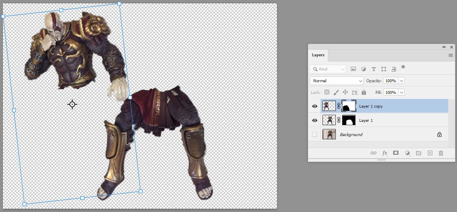This screenshot has width=457, height=212.
Task: Click the bottom-right corner transform handle
Action: tap(140, 191)
